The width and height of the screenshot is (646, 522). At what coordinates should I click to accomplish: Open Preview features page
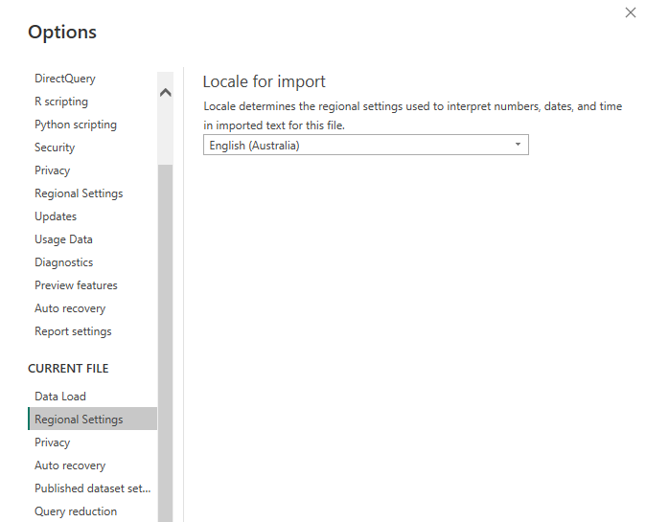(76, 285)
